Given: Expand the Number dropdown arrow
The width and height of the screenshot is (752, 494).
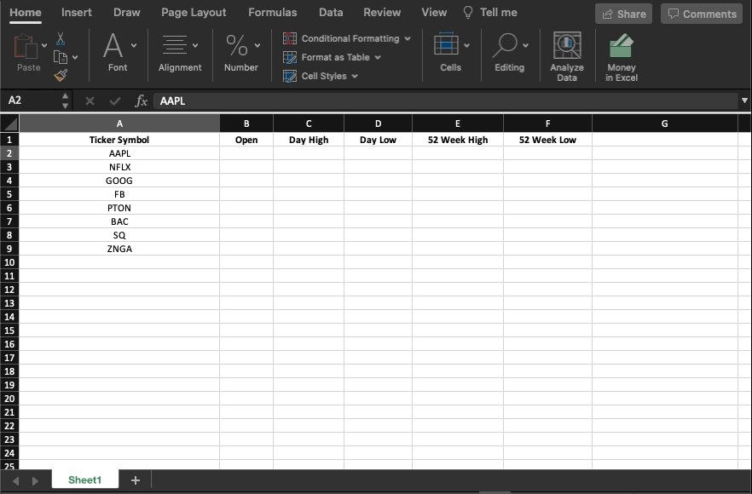Looking at the screenshot, I should coord(257,45).
